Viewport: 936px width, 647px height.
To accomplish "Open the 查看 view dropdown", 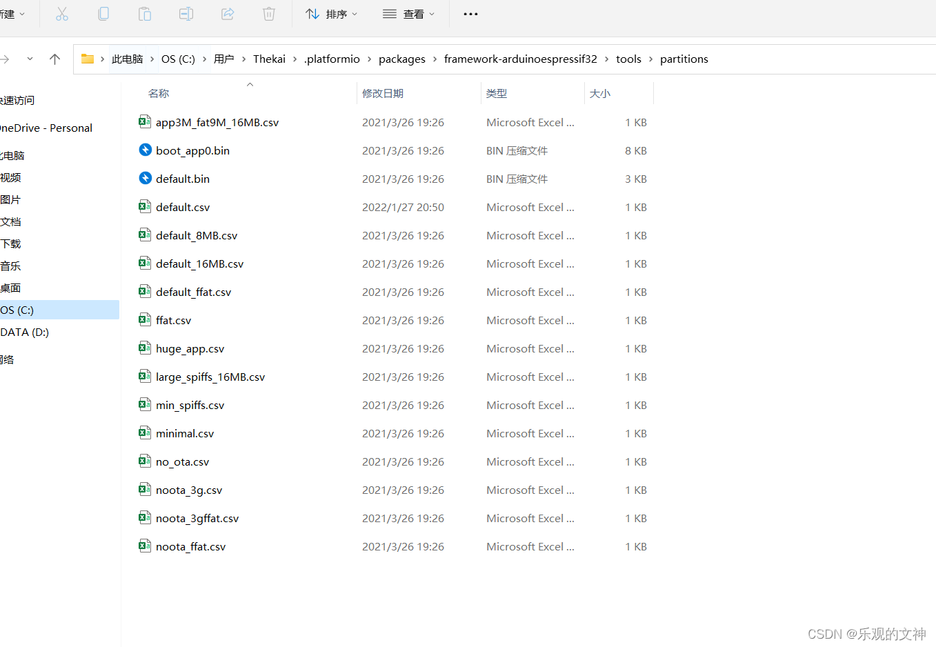I will pos(409,14).
